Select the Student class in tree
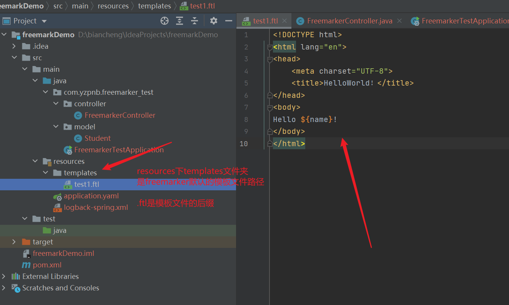This screenshot has height=305, width=509. click(x=98, y=138)
